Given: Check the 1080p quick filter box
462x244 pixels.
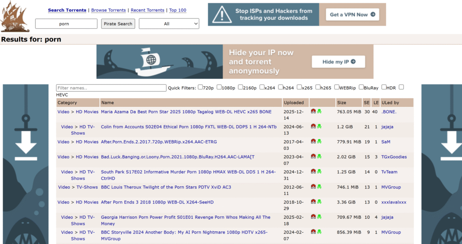Looking at the screenshot, I should (219, 87).
